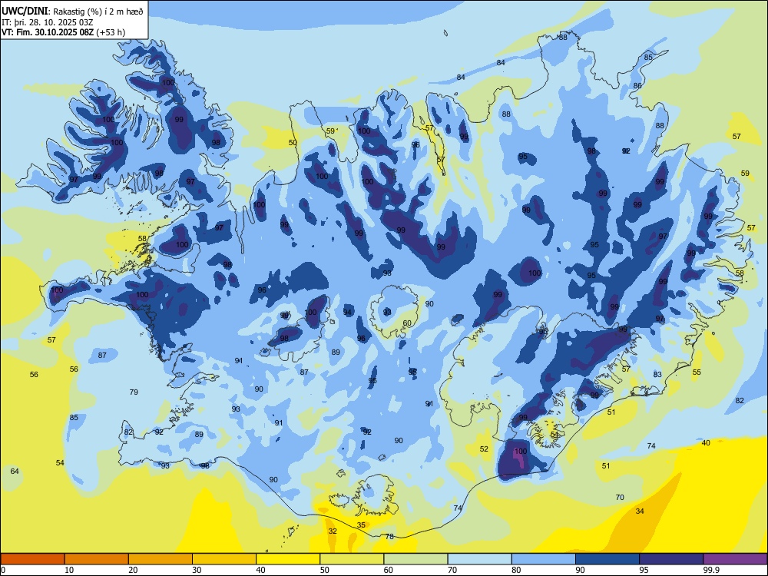768x576 pixels.
Task: Click the map humidity value '78'
Action: pyautogui.click(x=389, y=536)
